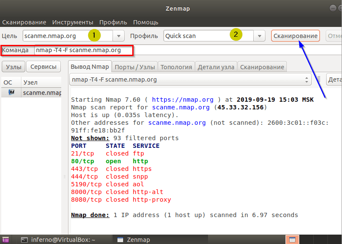The width and height of the screenshot is (342, 244).
Task: Click the 80/tcp open http line
Action: [110, 161]
